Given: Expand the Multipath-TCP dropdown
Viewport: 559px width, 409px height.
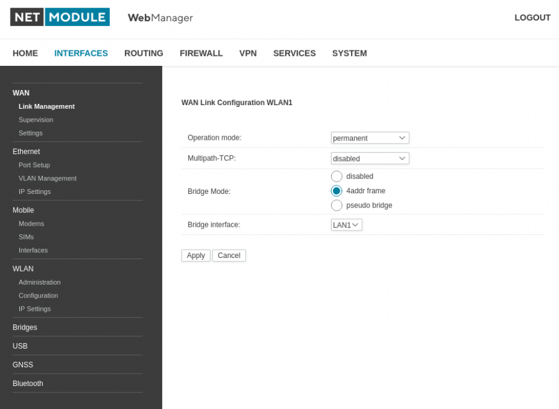Looking at the screenshot, I should click(x=370, y=159).
